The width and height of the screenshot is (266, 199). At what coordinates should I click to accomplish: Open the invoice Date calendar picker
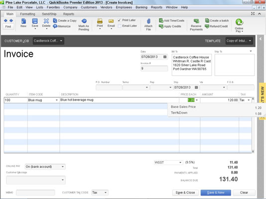tap(165, 57)
